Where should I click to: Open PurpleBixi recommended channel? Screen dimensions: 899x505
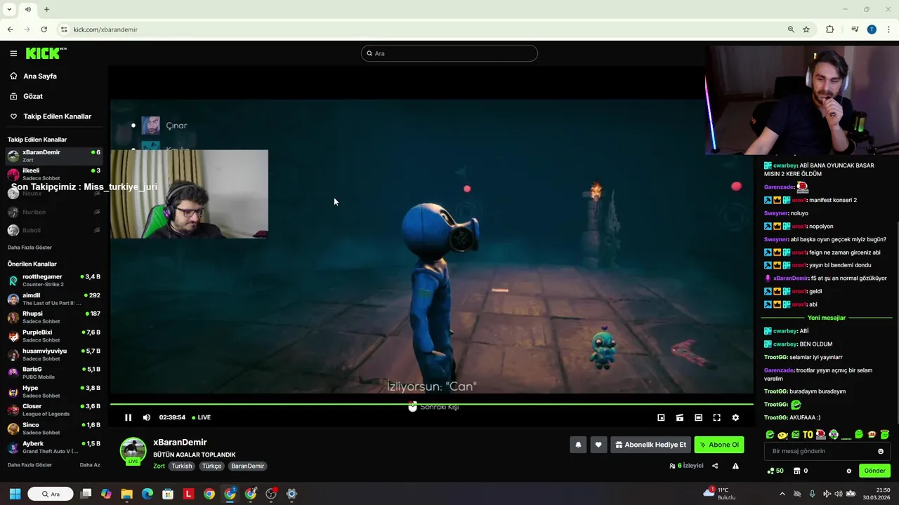54,335
